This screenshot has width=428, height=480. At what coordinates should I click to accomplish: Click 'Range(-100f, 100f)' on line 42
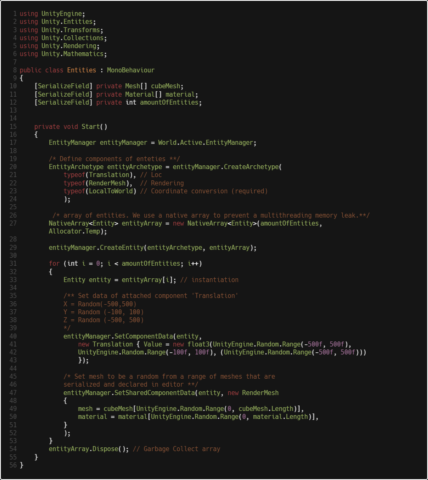pyautogui.click(x=180, y=352)
